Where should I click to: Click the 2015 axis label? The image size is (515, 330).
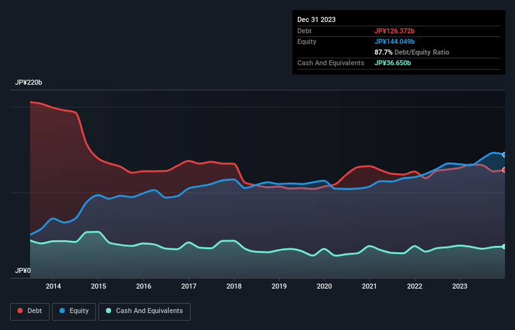point(98,286)
